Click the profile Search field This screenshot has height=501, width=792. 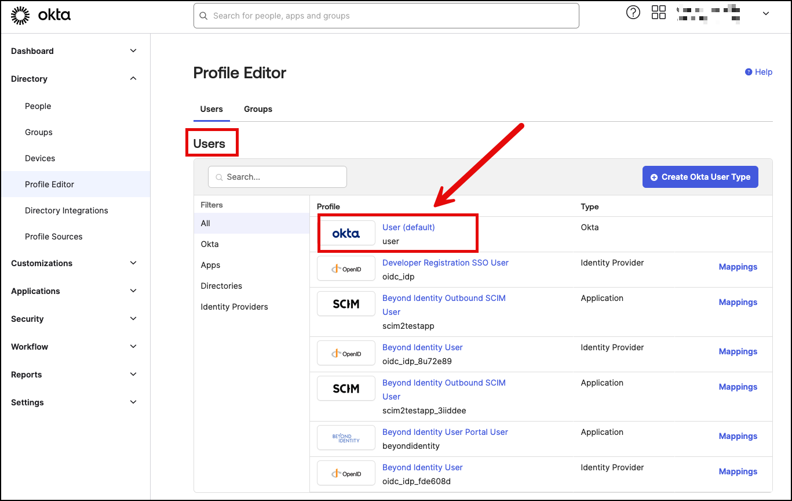(278, 177)
